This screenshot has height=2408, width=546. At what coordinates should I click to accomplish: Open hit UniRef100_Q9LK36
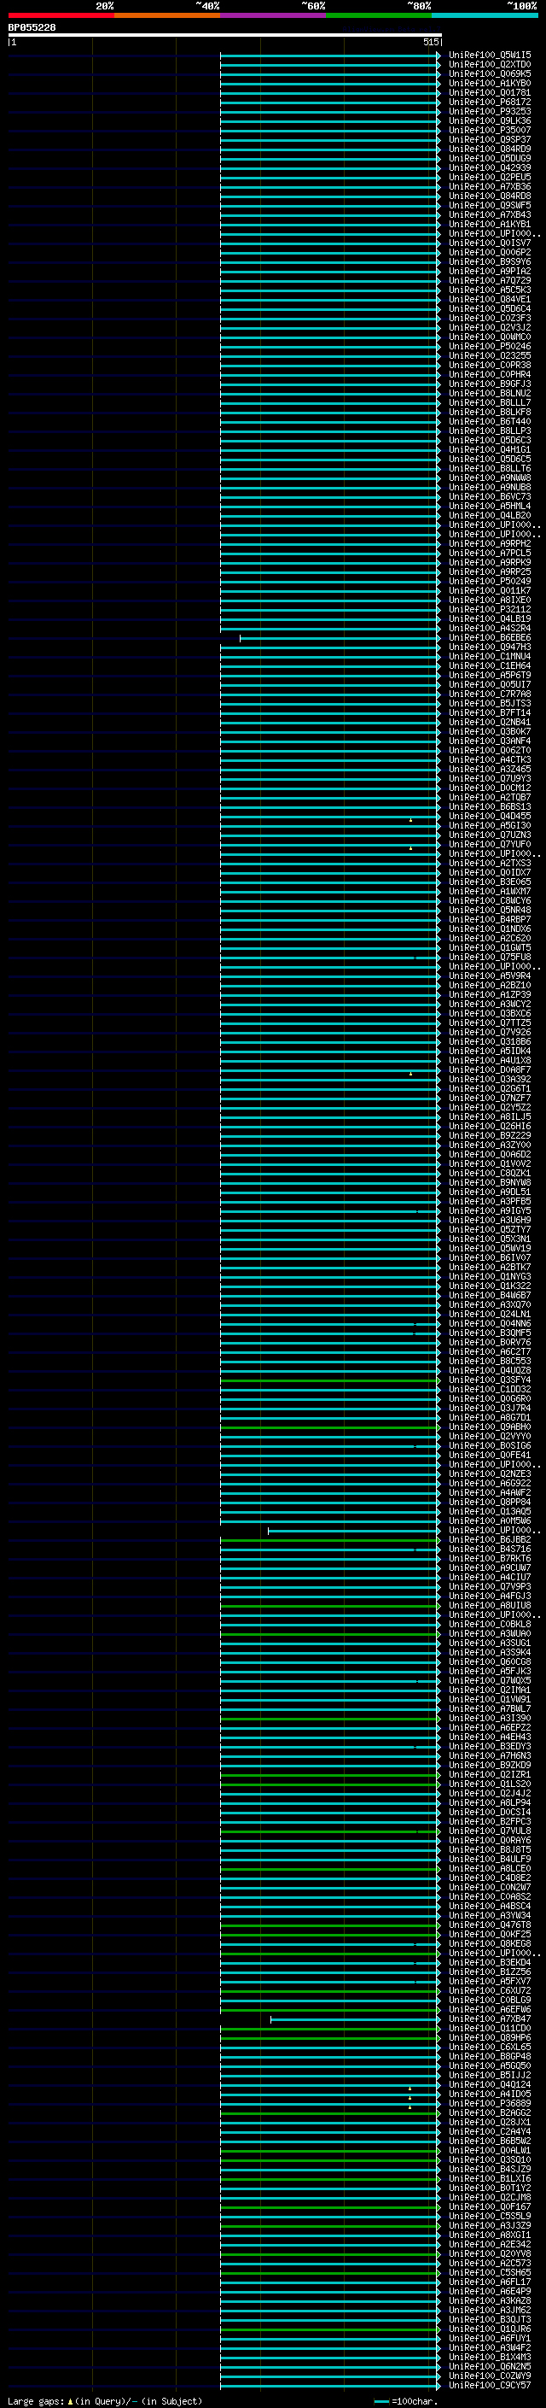point(490,120)
